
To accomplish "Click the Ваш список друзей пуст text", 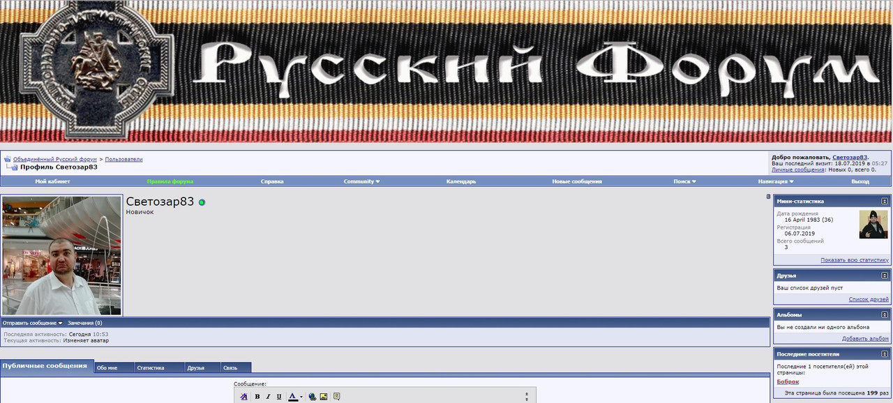I will pos(810,288).
